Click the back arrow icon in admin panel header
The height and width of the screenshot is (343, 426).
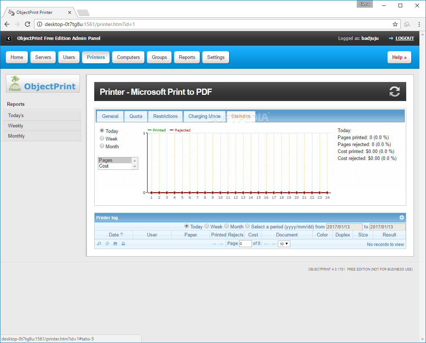(x=9, y=38)
